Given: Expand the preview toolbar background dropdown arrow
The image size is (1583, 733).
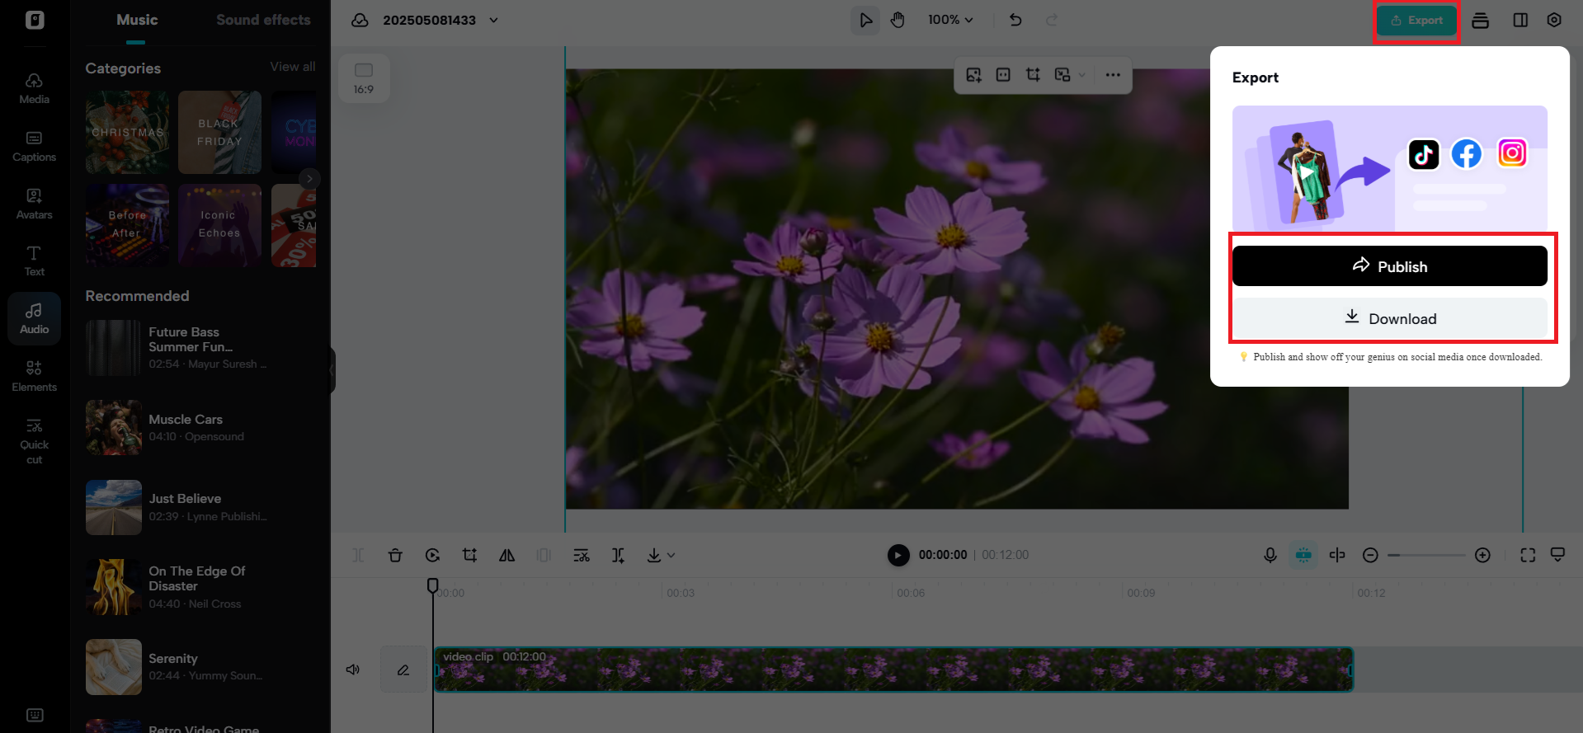Looking at the screenshot, I should click(1081, 75).
